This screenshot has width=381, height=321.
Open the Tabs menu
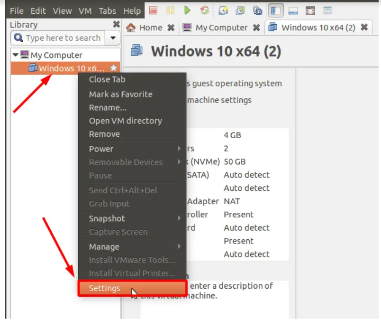(108, 11)
